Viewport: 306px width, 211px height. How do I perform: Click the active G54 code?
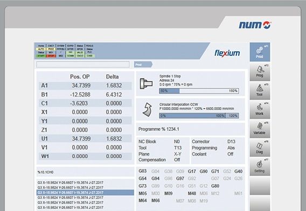coord(142,178)
